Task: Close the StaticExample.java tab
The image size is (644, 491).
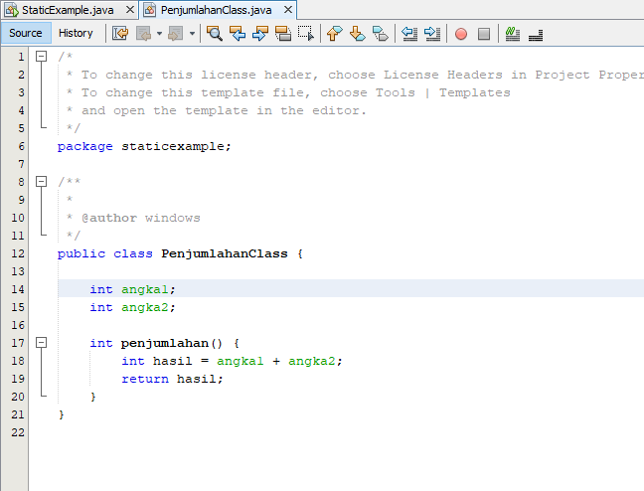Action: pos(130,10)
